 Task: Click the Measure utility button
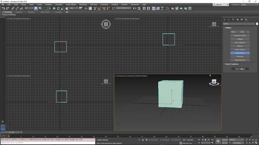pos(240,46)
